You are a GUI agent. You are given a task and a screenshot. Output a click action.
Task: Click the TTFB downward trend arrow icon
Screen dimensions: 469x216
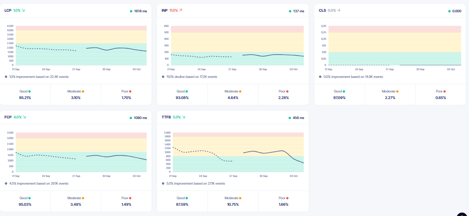(x=184, y=117)
